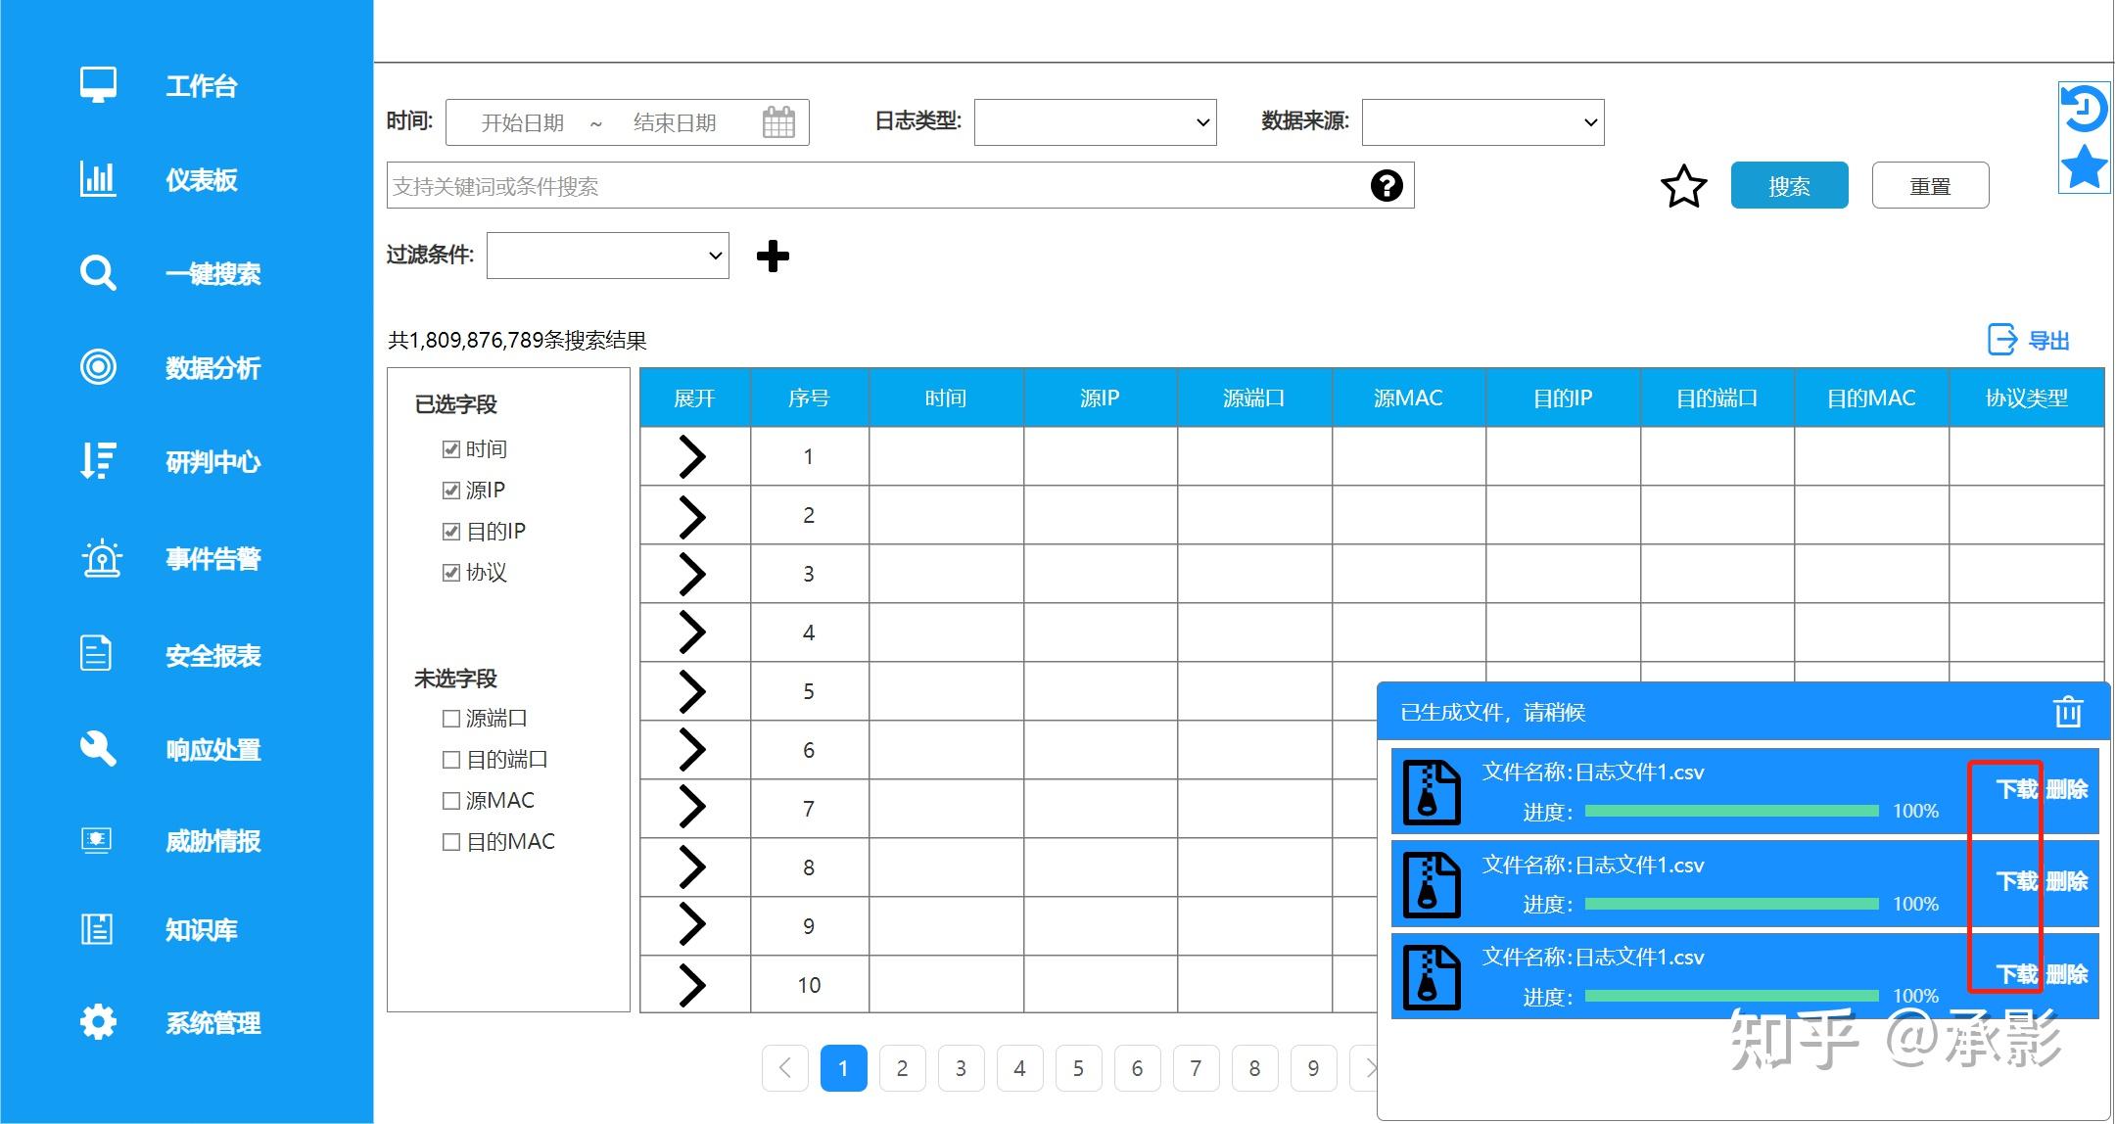This screenshot has width=2116, height=1124.
Task: Open the 研判中心 sort icon
Action: pyautogui.click(x=98, y=461)
